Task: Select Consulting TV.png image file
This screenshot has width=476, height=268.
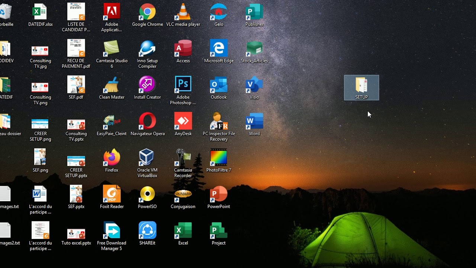Action: [x=40, y=87]
